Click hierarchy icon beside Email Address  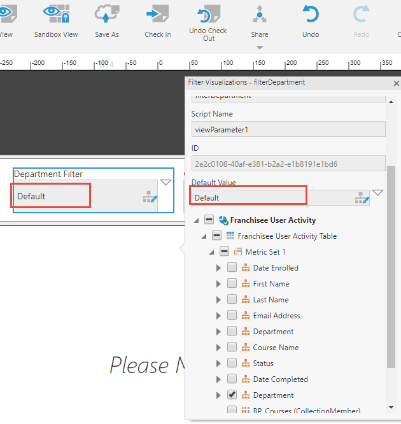[246, 316]
